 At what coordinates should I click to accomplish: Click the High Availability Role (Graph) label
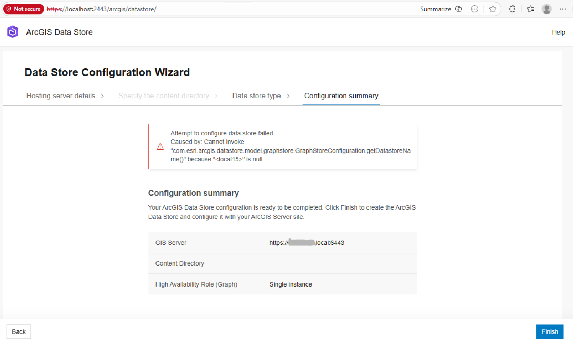click(196, 284)
